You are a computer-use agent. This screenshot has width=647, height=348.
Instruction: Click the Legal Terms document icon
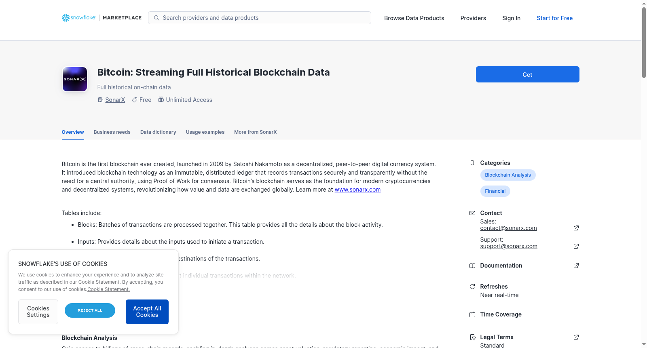click(x=472, y=337)
